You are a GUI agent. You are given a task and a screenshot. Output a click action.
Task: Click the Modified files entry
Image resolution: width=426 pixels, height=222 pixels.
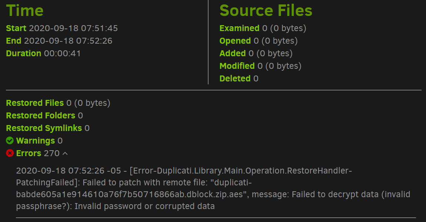click(260, 66)
